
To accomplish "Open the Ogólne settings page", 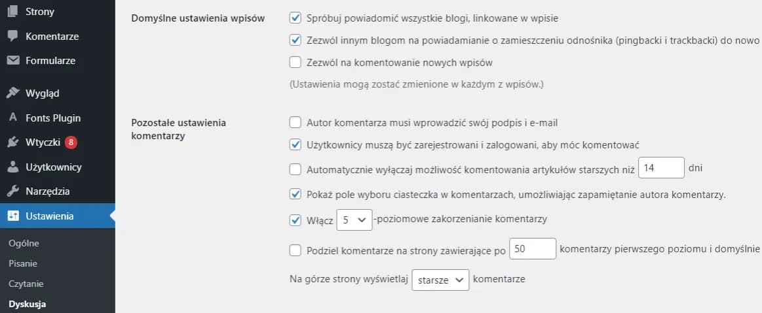I will (x=24, y=243).
